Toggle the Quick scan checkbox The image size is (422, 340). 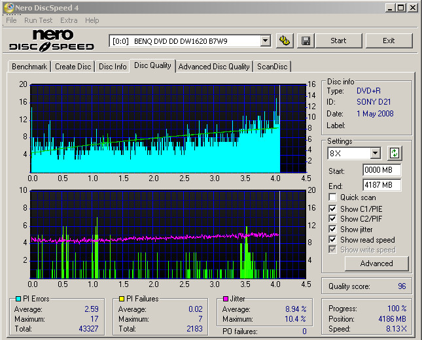pyautogui.click(x=332, y=197)
